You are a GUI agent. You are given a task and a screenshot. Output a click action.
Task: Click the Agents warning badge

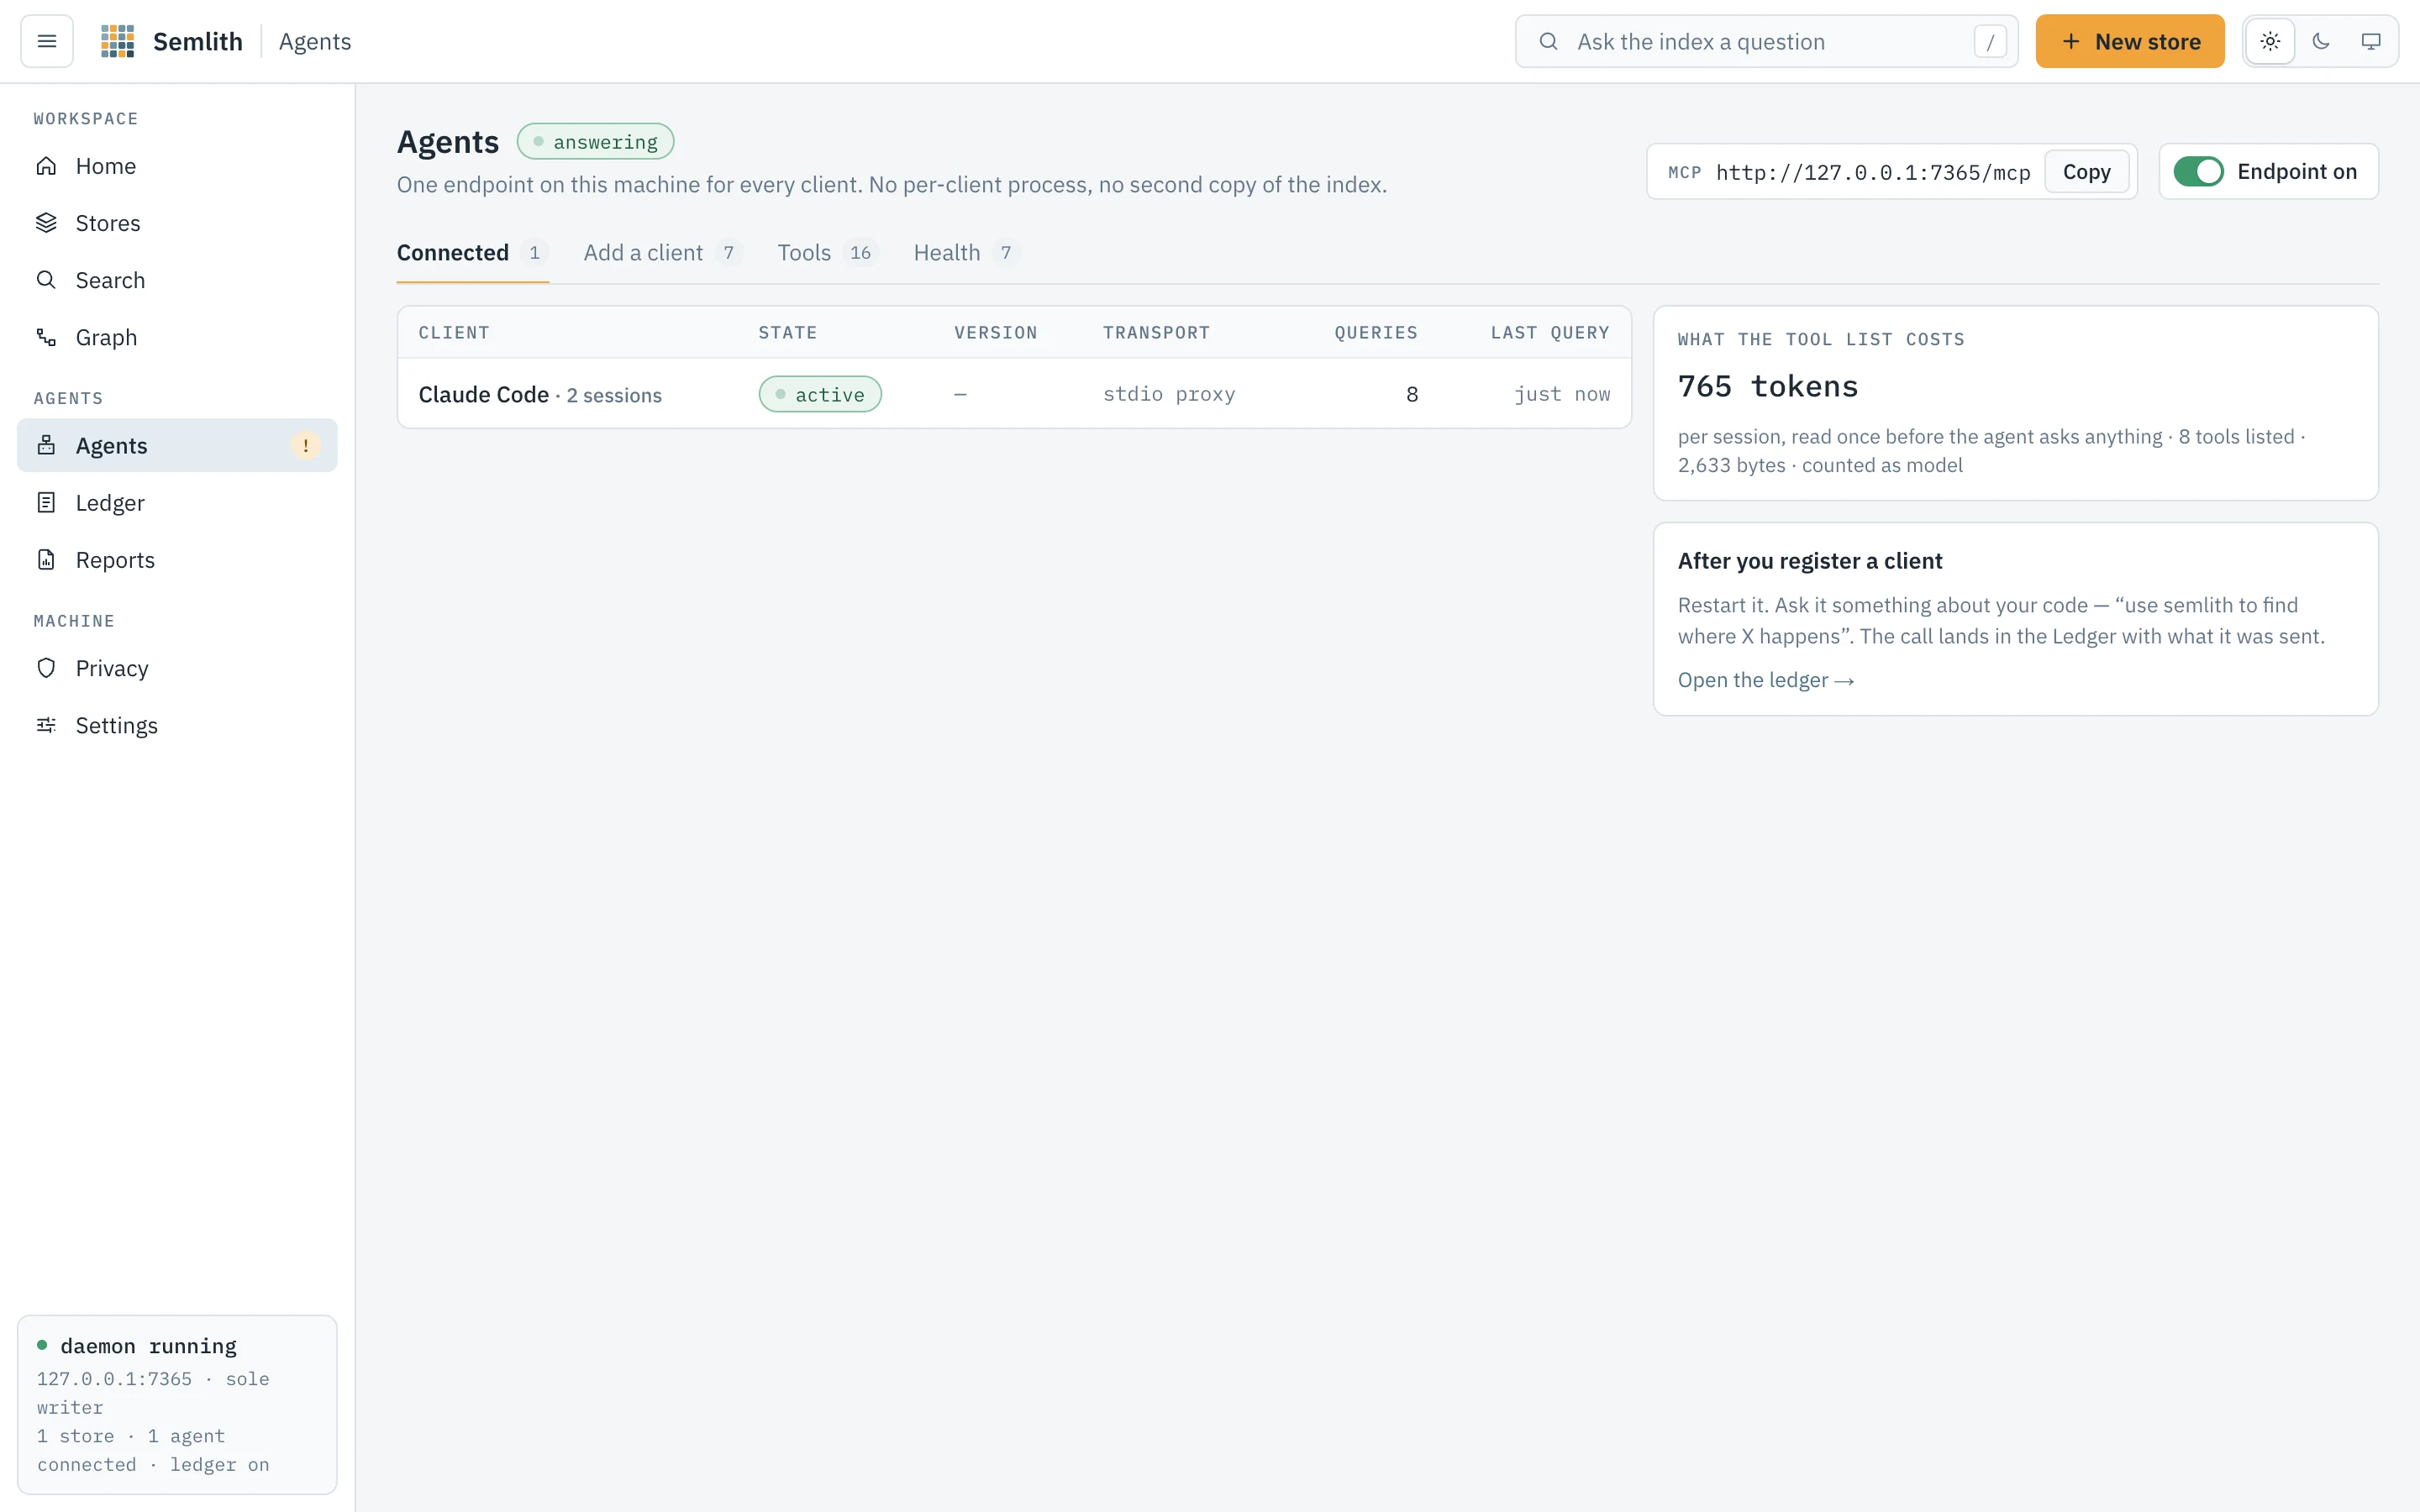305,445
